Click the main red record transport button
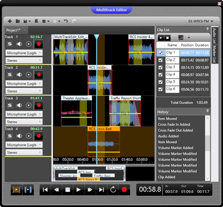This screenshot has height=207, width=223. (124, 190)
